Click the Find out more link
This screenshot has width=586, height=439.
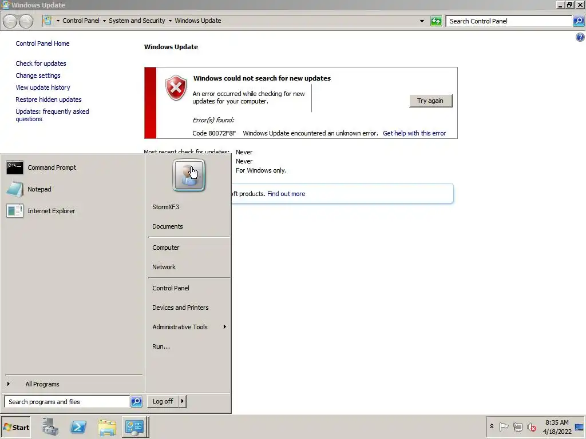click(x=286, y=194)
